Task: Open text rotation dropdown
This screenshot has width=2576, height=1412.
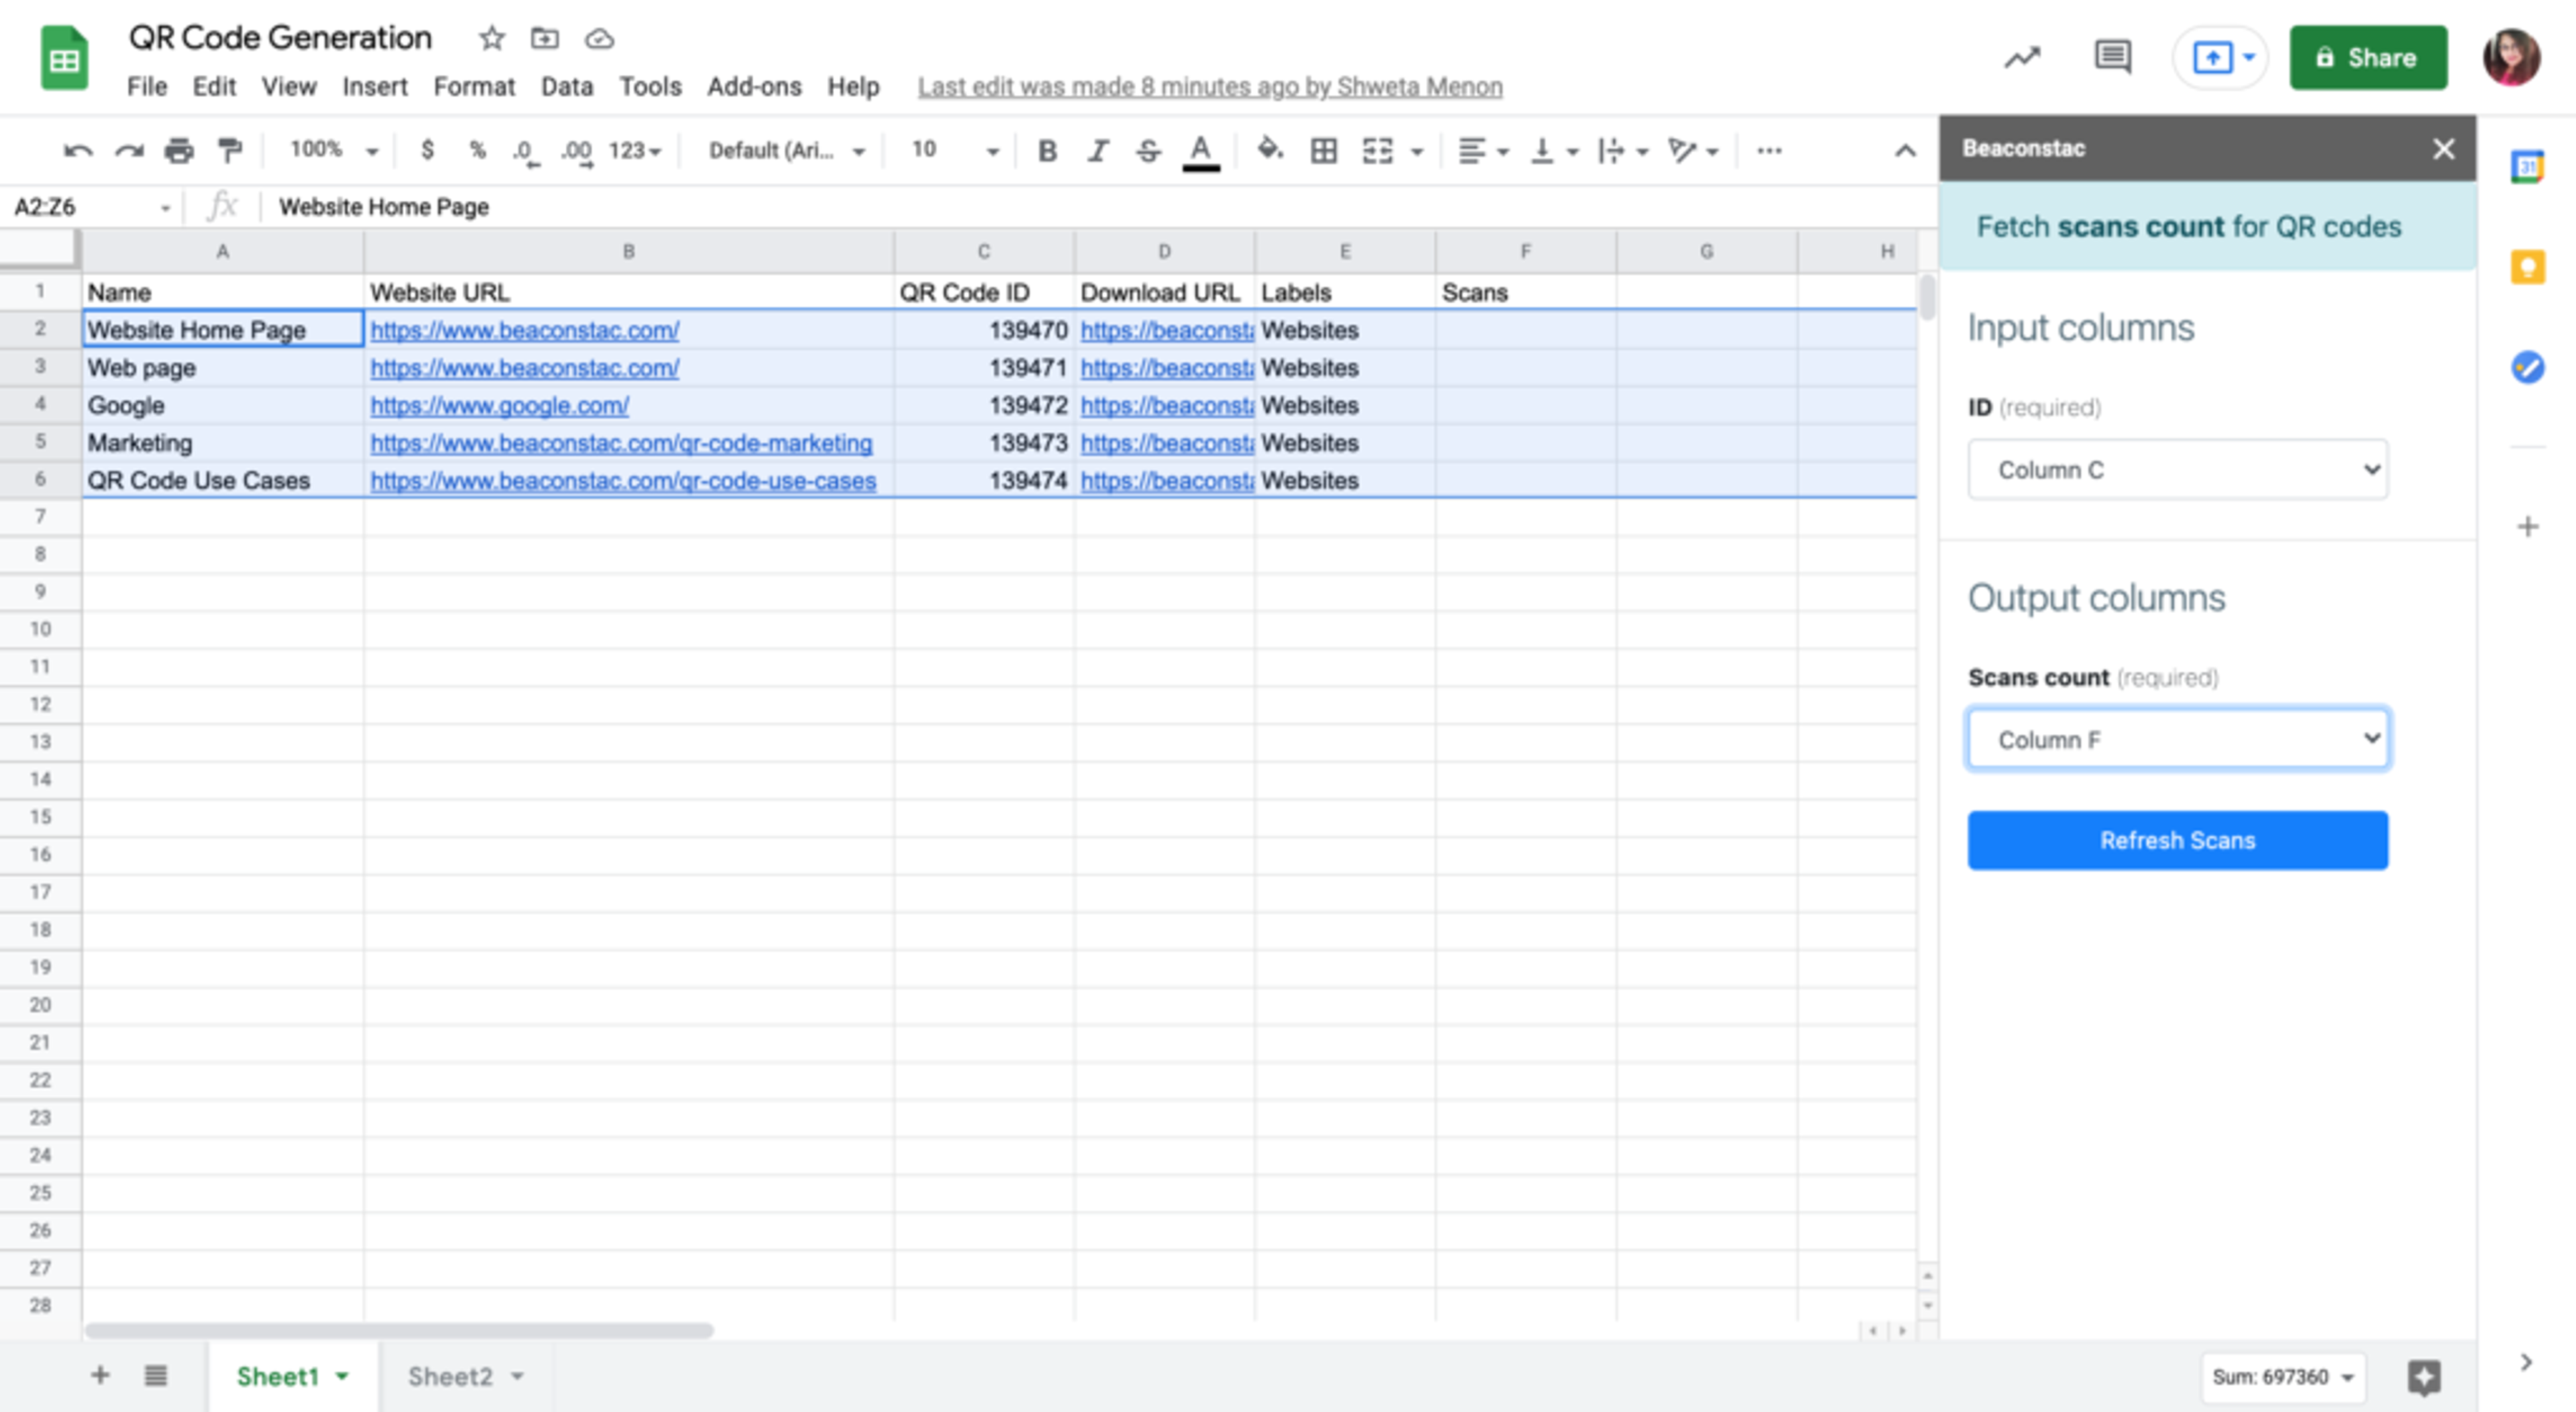Action: (x=1693, y=151)
